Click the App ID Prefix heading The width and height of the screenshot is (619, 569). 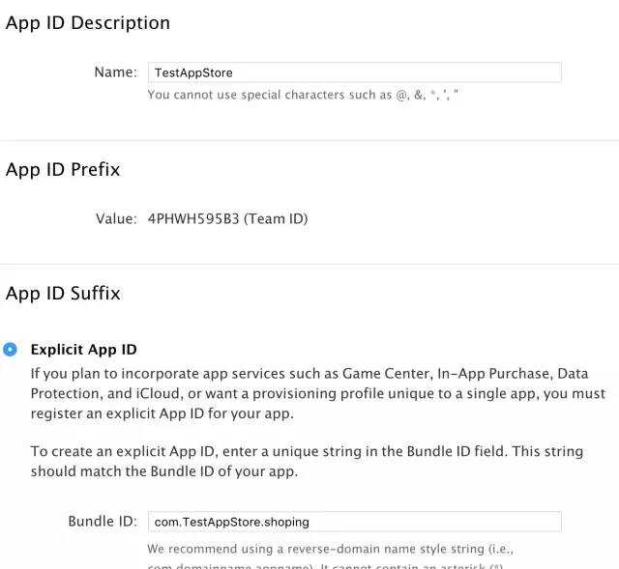(x=63, y=170)
